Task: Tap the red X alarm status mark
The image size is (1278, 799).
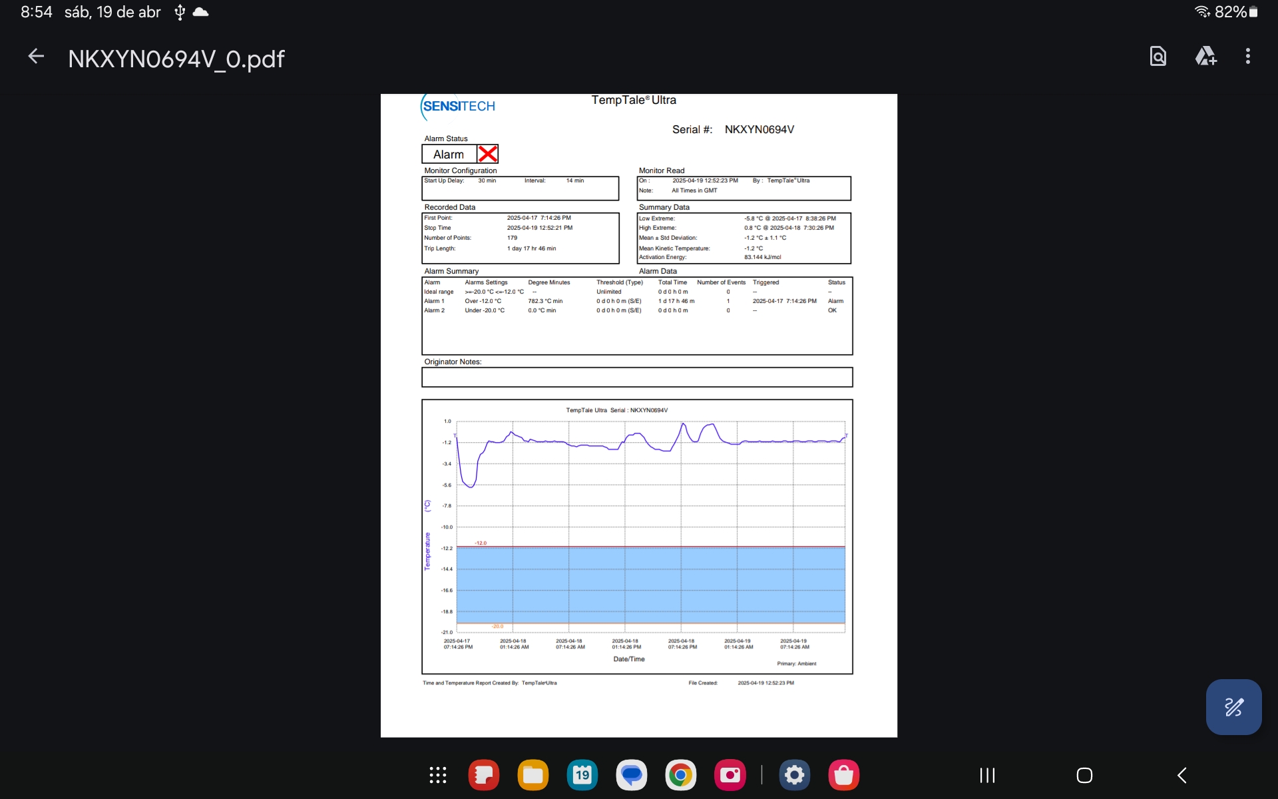Action: (x=488, y=154)
